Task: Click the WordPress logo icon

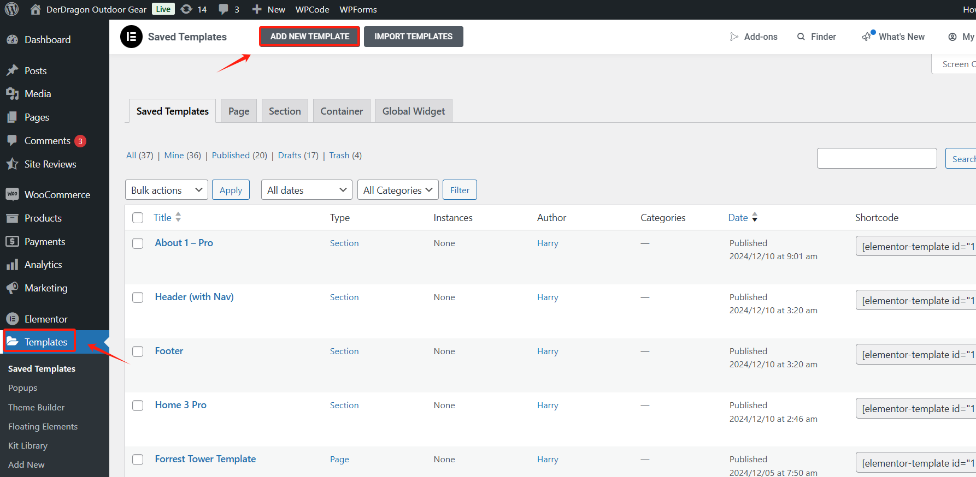Action: pyautogui.click(x=11, y=9)
